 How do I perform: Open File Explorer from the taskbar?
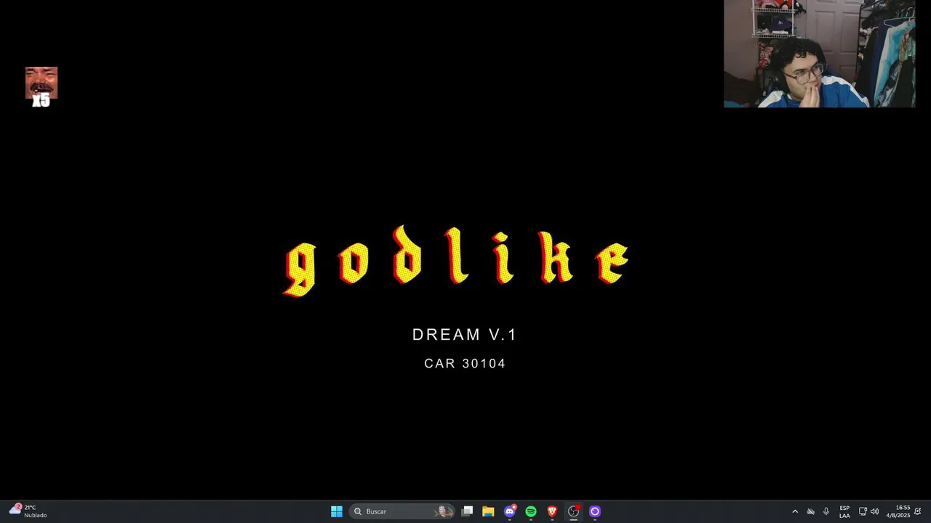488,511
